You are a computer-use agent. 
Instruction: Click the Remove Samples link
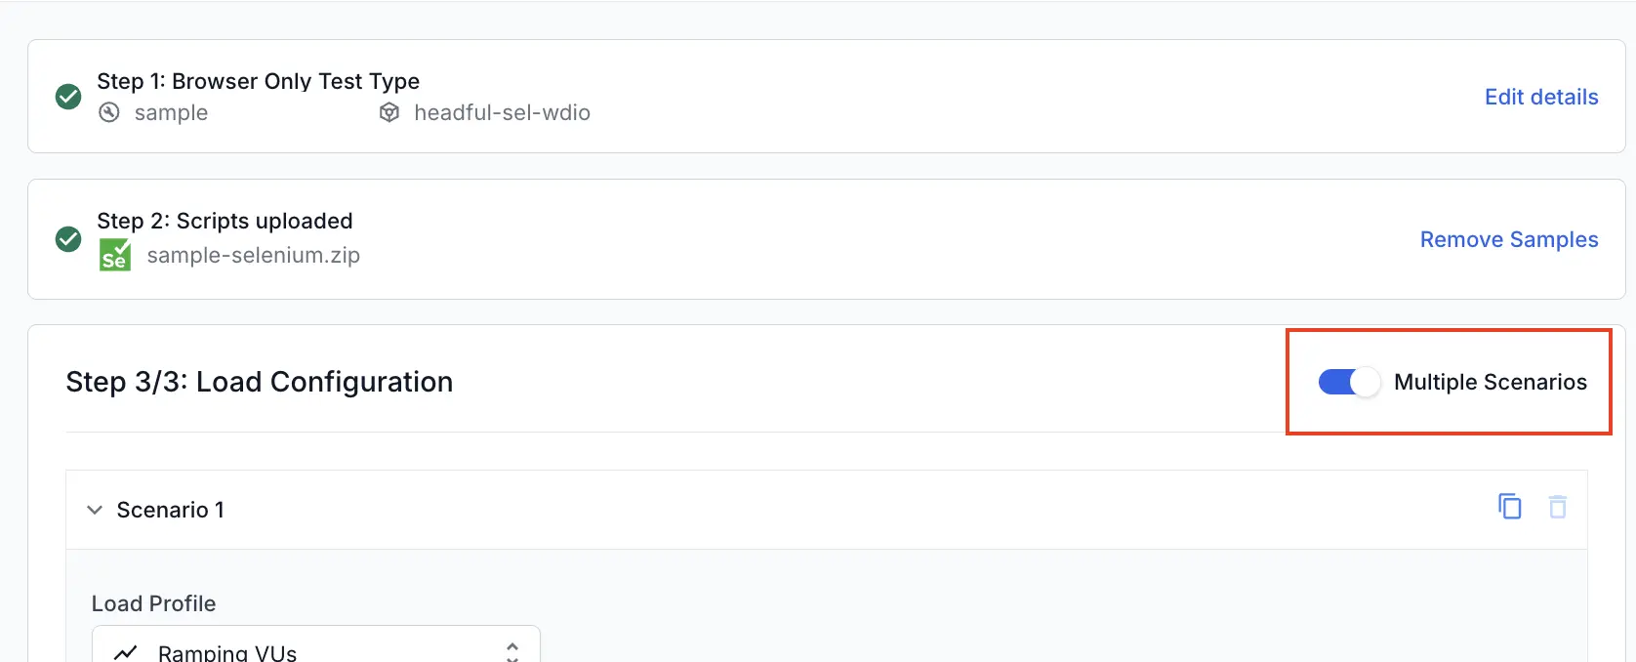tap(1508, 239)
